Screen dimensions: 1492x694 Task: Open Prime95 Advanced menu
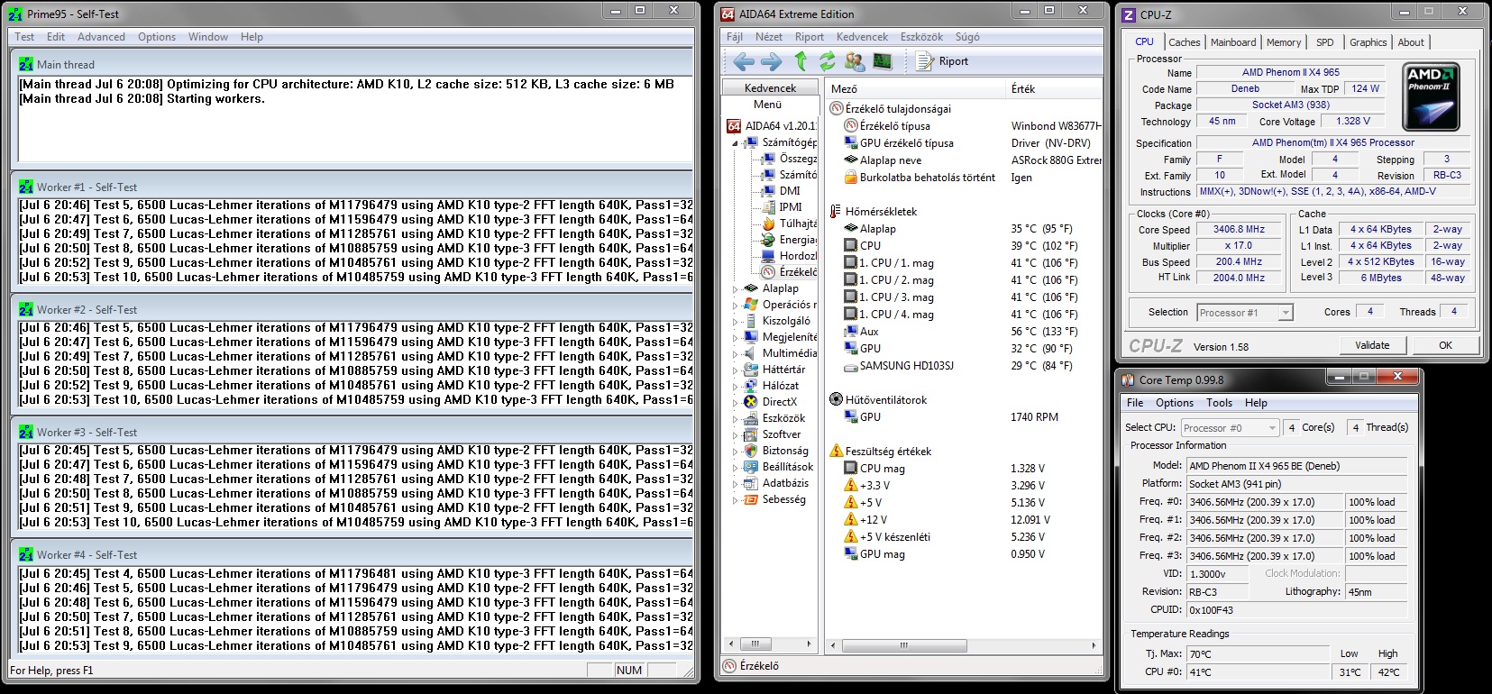coord(101,37)
